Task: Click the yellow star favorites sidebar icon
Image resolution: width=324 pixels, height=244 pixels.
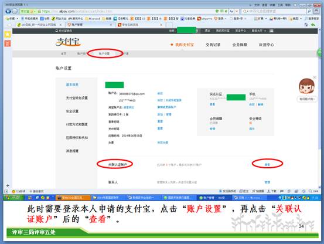Action: click(8, 35)
